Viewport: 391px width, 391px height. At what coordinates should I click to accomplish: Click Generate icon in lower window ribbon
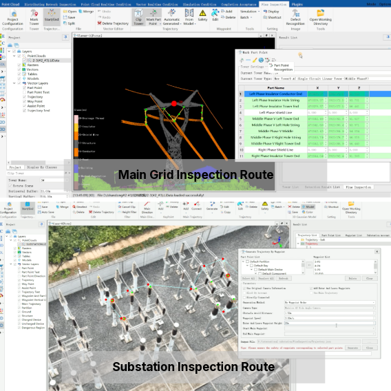[212, 207]
